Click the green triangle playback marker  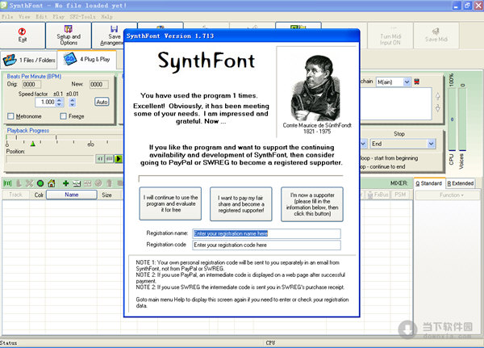point(33,144)
